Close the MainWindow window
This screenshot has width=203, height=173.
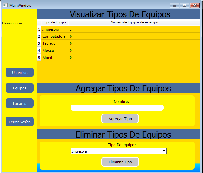[195, 6]
